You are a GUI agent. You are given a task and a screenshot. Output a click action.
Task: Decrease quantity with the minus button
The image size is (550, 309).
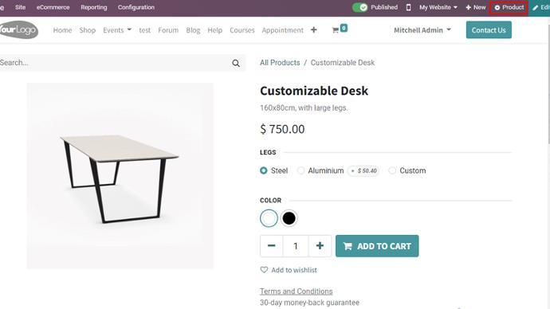pyautogui.click(x=272, y=246)
